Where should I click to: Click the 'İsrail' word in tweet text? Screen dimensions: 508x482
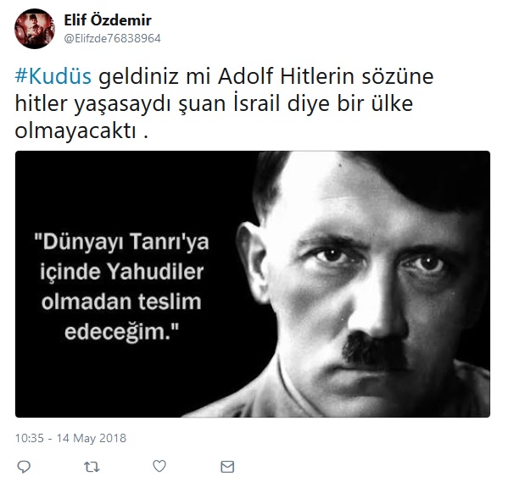tap(257, 103)
